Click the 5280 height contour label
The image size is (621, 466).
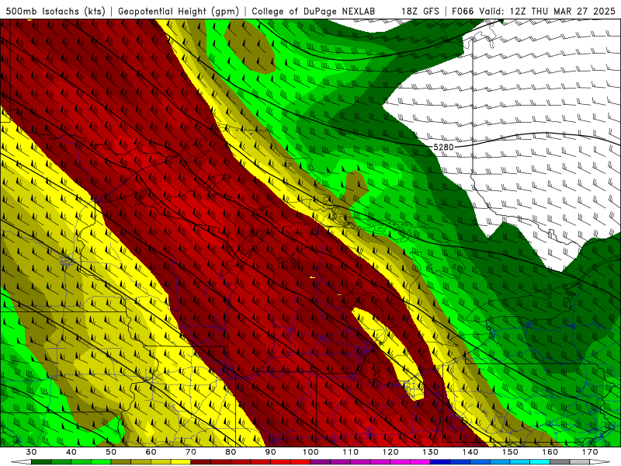443,147
